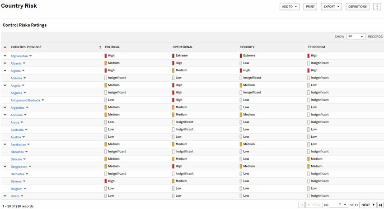Open the Add To dropdown menu
Image resolution: width=384 pixels, height=209 pixels.
click(290, 7)
